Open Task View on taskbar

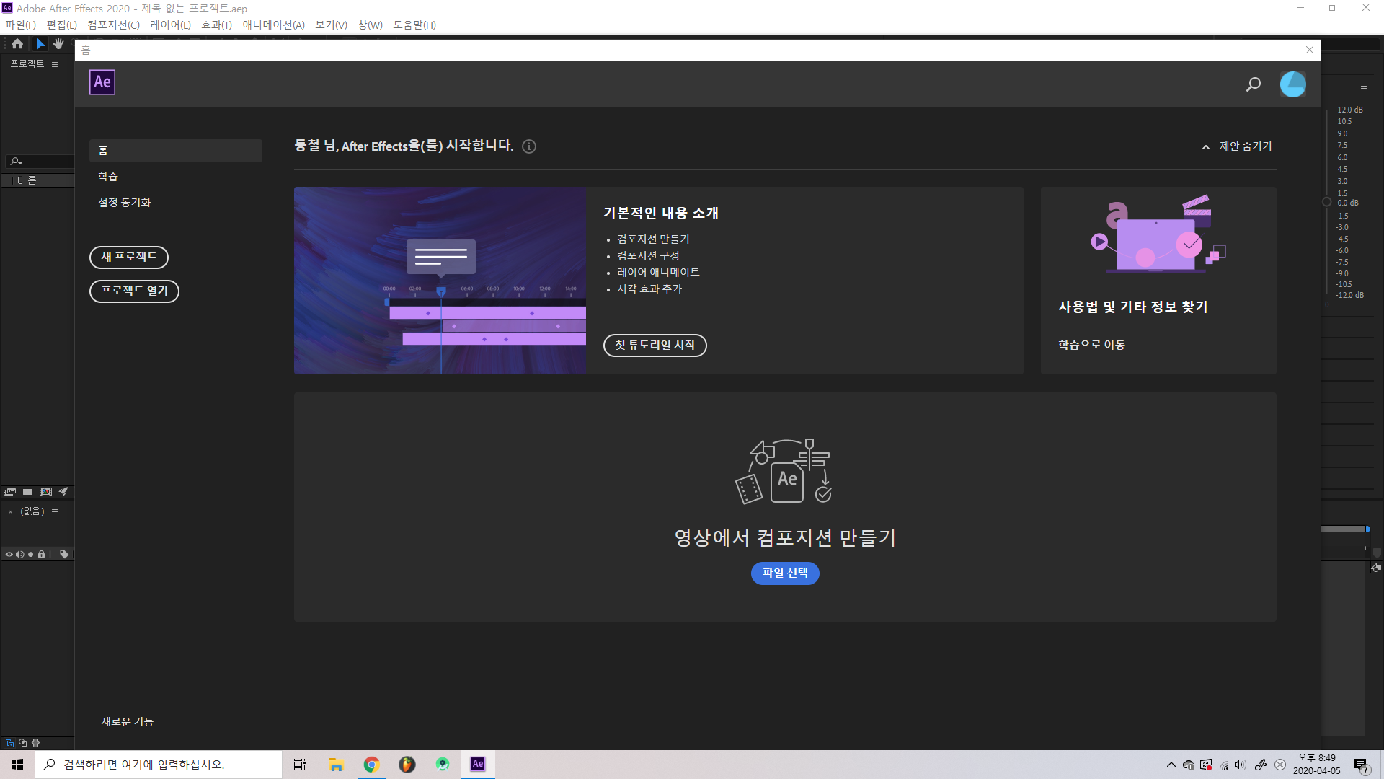pos(300,765)
